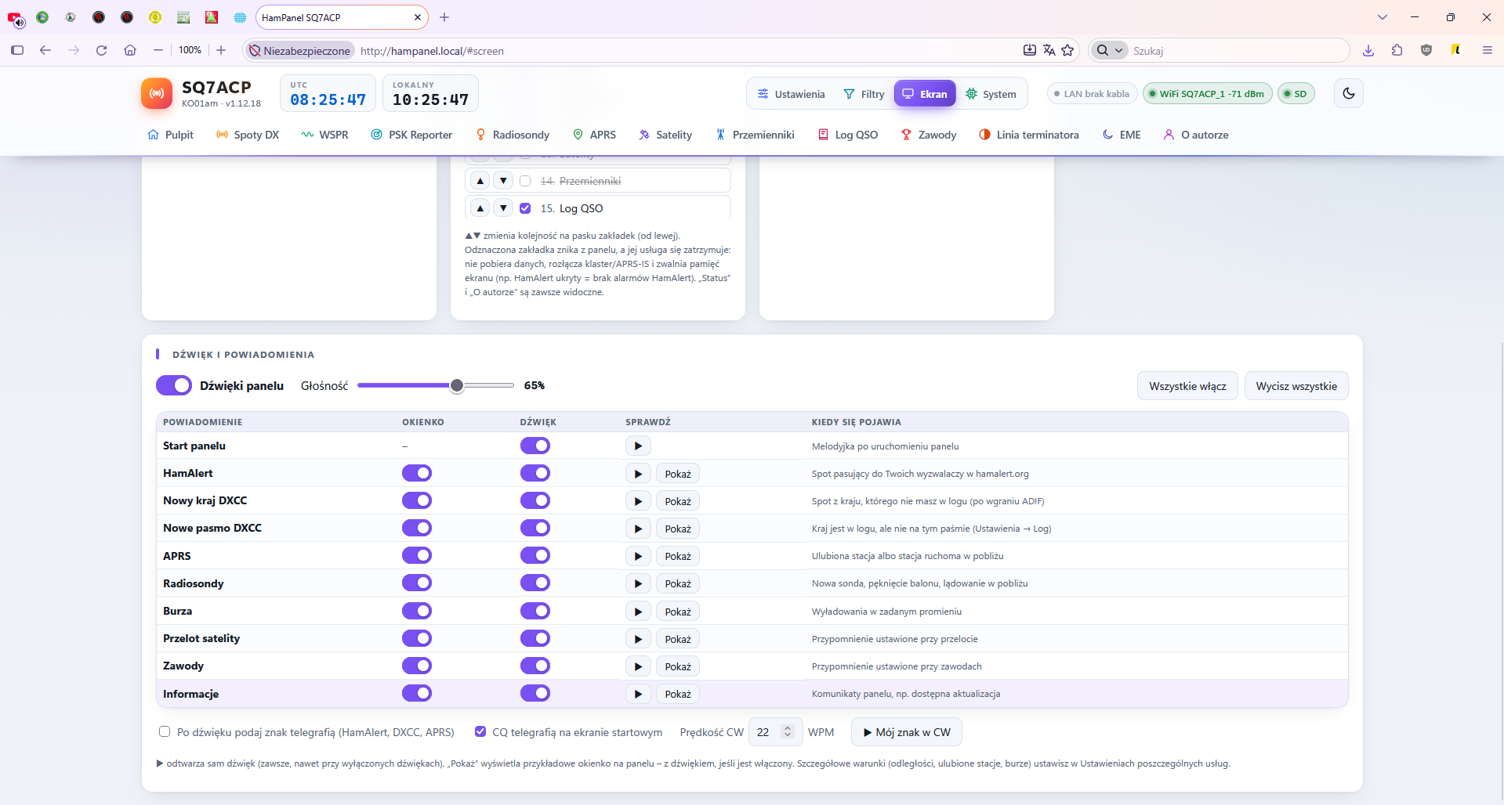Open the browser hamburger menu
The width and height of the screenshot is (1504, 805).
click(1487, 50)
